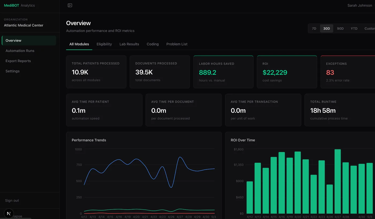Click the Next.js N badge icon
Image resolution: width=375 pixels, height=219 pixels.
(x=9, y=214)
